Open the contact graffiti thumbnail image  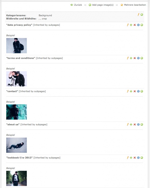pyautogui.click(x=17, y=112)
